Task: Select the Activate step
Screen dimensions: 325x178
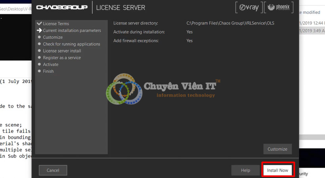Action: 51,64
